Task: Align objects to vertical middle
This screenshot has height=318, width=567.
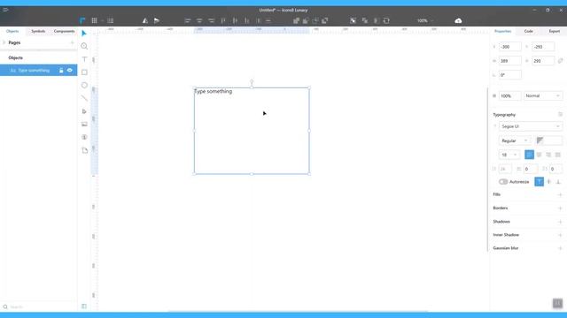Action: (235, 20)
